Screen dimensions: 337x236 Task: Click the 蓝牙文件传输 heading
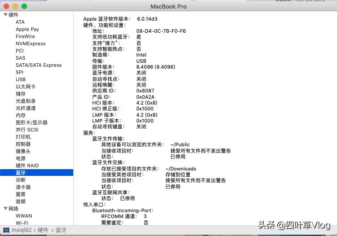(108, 139)
